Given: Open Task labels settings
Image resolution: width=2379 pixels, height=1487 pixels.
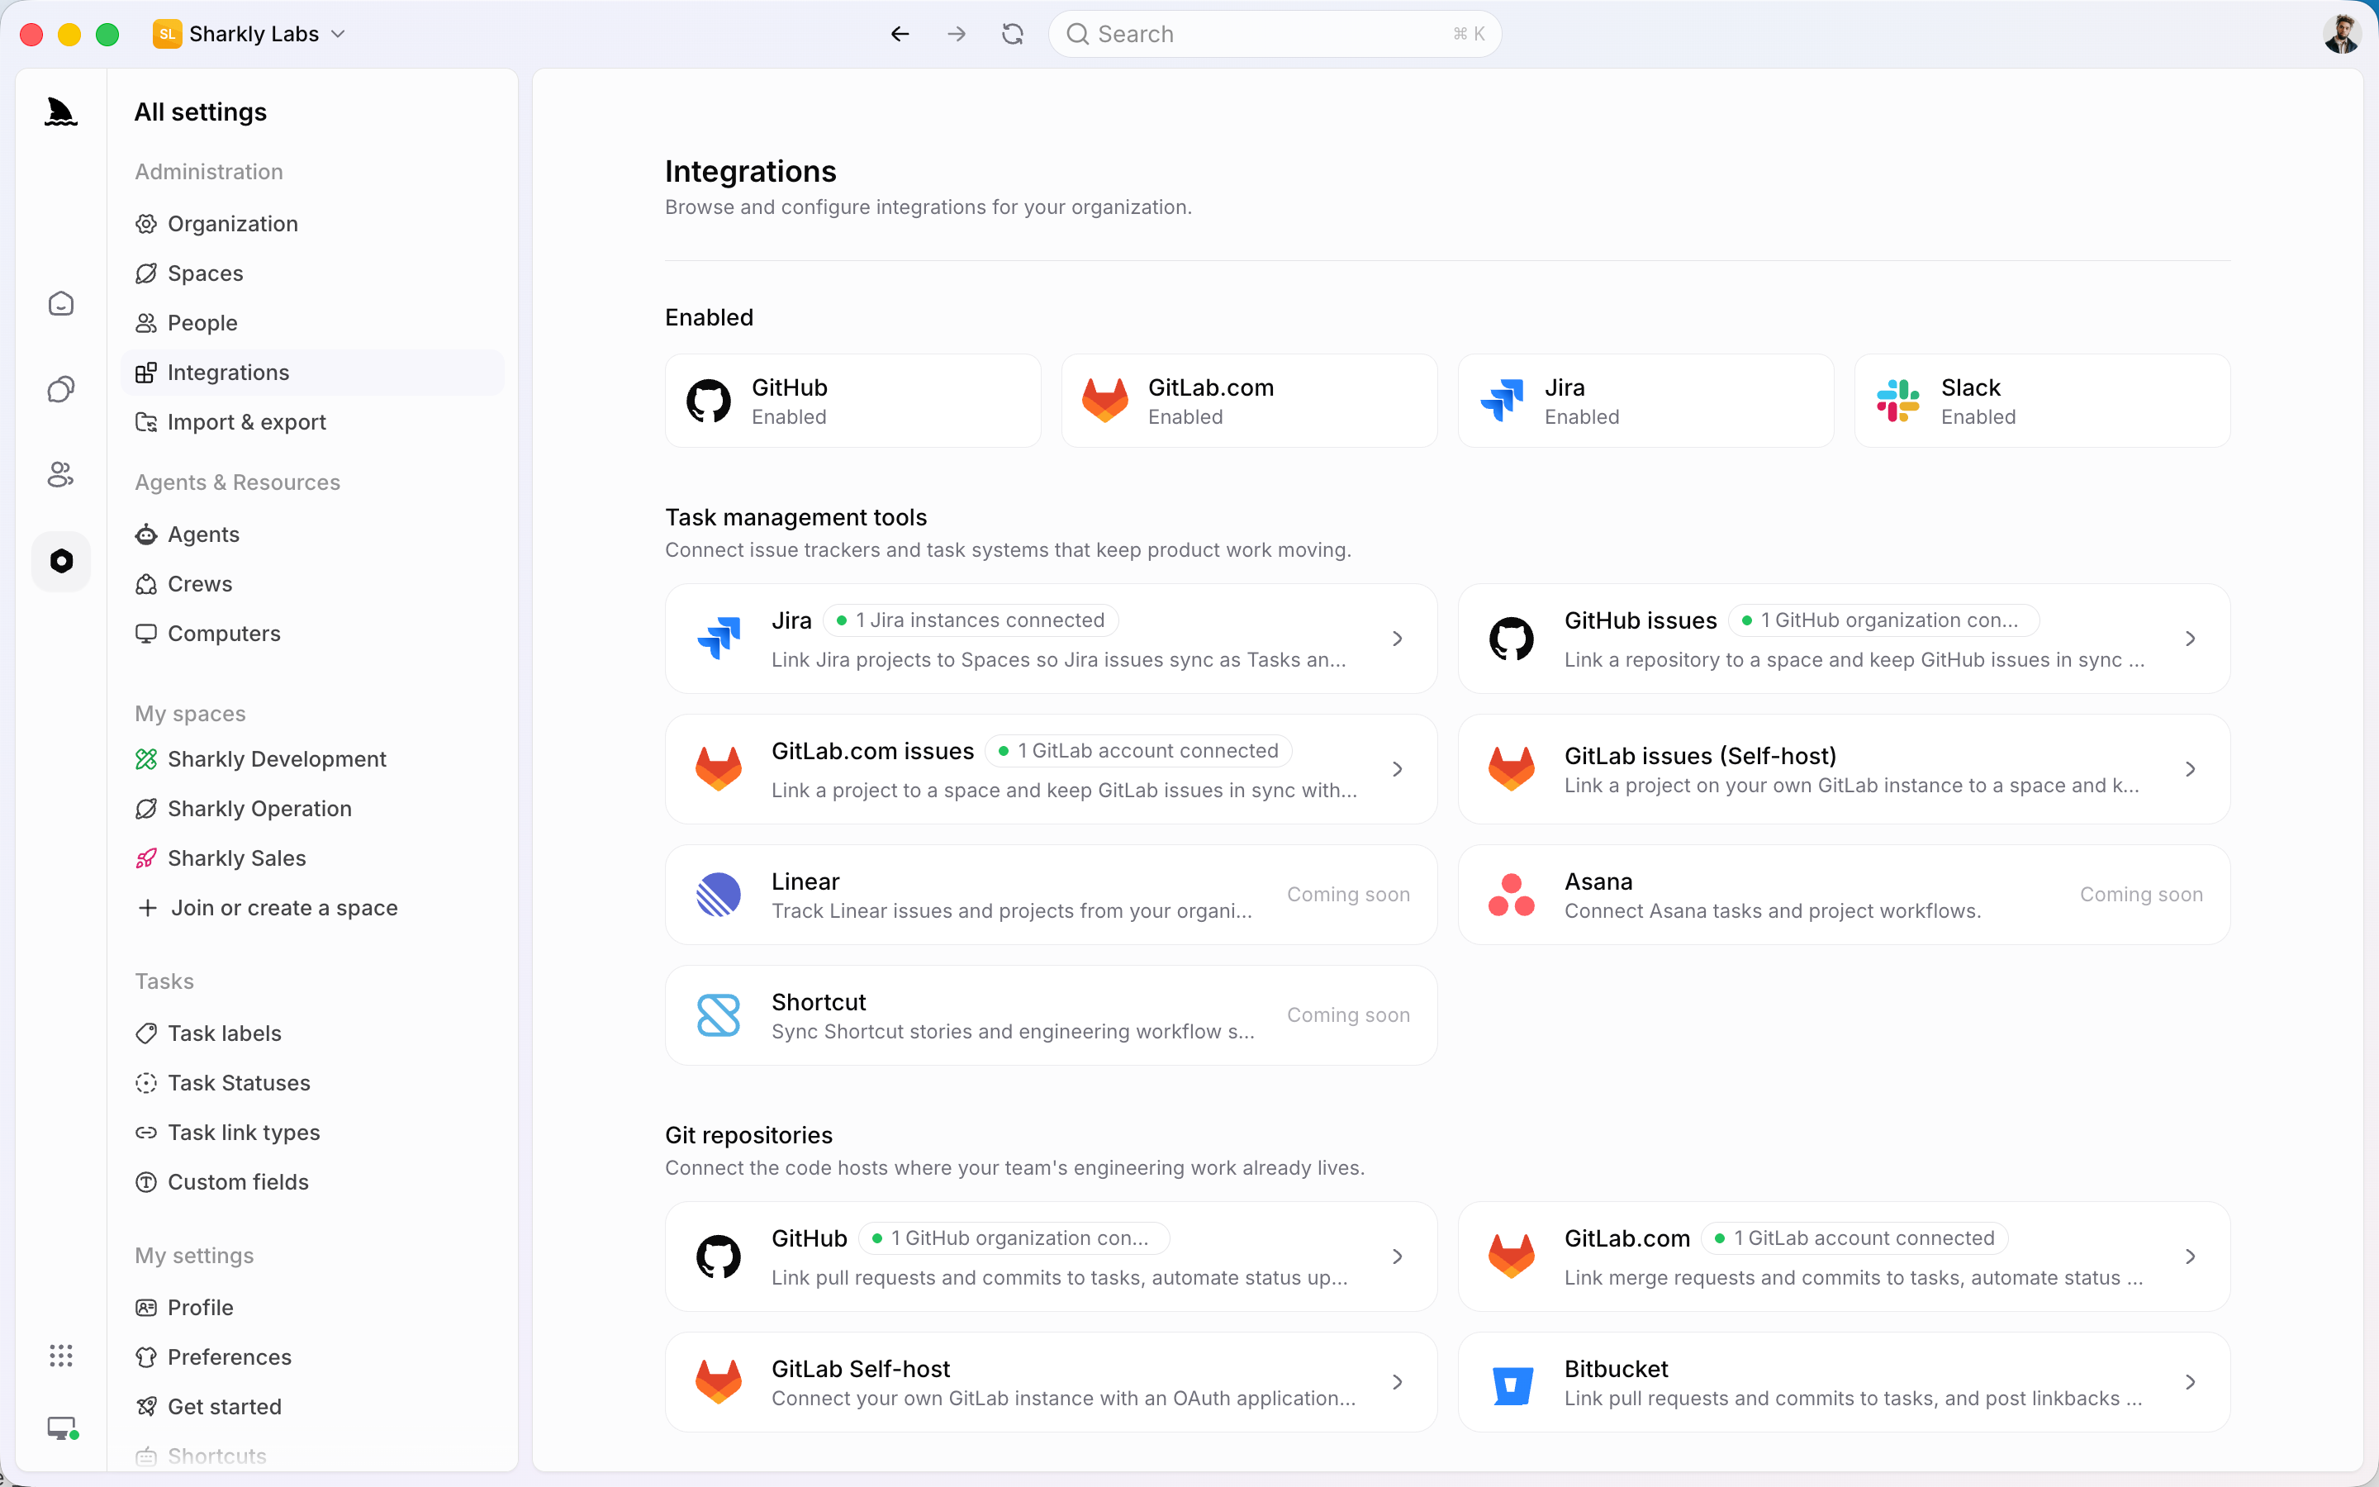Looking at the screenshot, I should pyautogui.click(x=312, y=1033).
